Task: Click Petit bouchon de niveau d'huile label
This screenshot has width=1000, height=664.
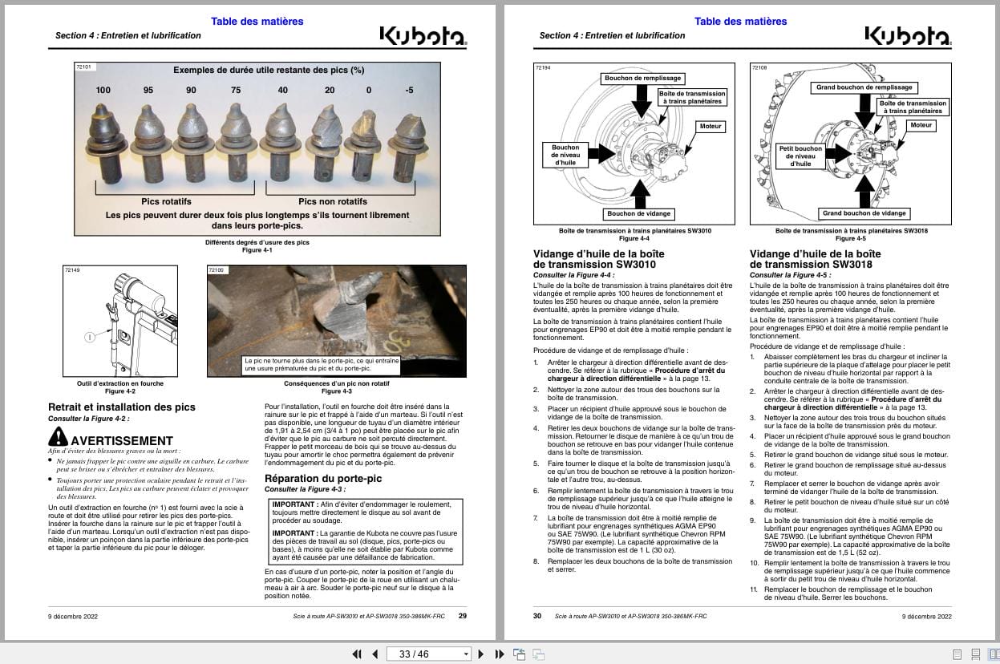Action: point(800,156)
